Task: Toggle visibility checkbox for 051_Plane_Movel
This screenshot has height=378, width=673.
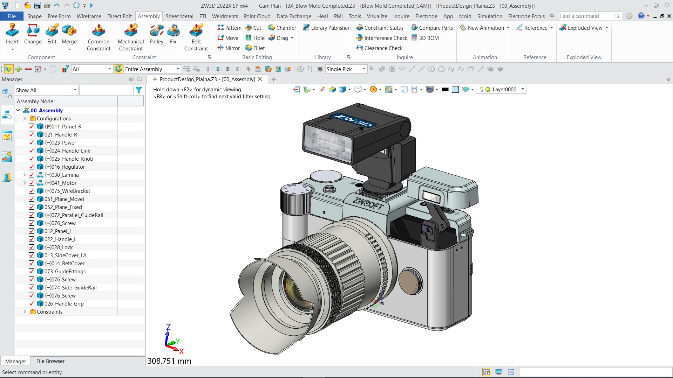Action: pyautogui.click(x=32, y=199)
